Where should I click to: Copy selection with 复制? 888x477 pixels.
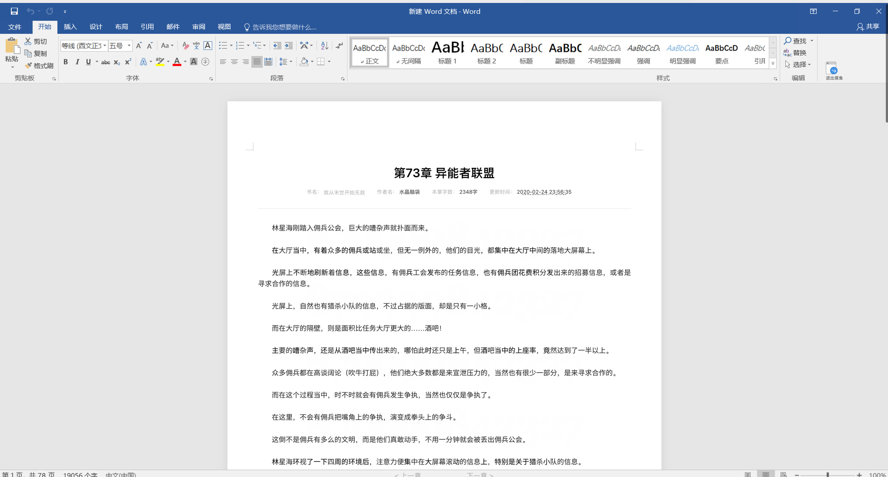(36, 53)
